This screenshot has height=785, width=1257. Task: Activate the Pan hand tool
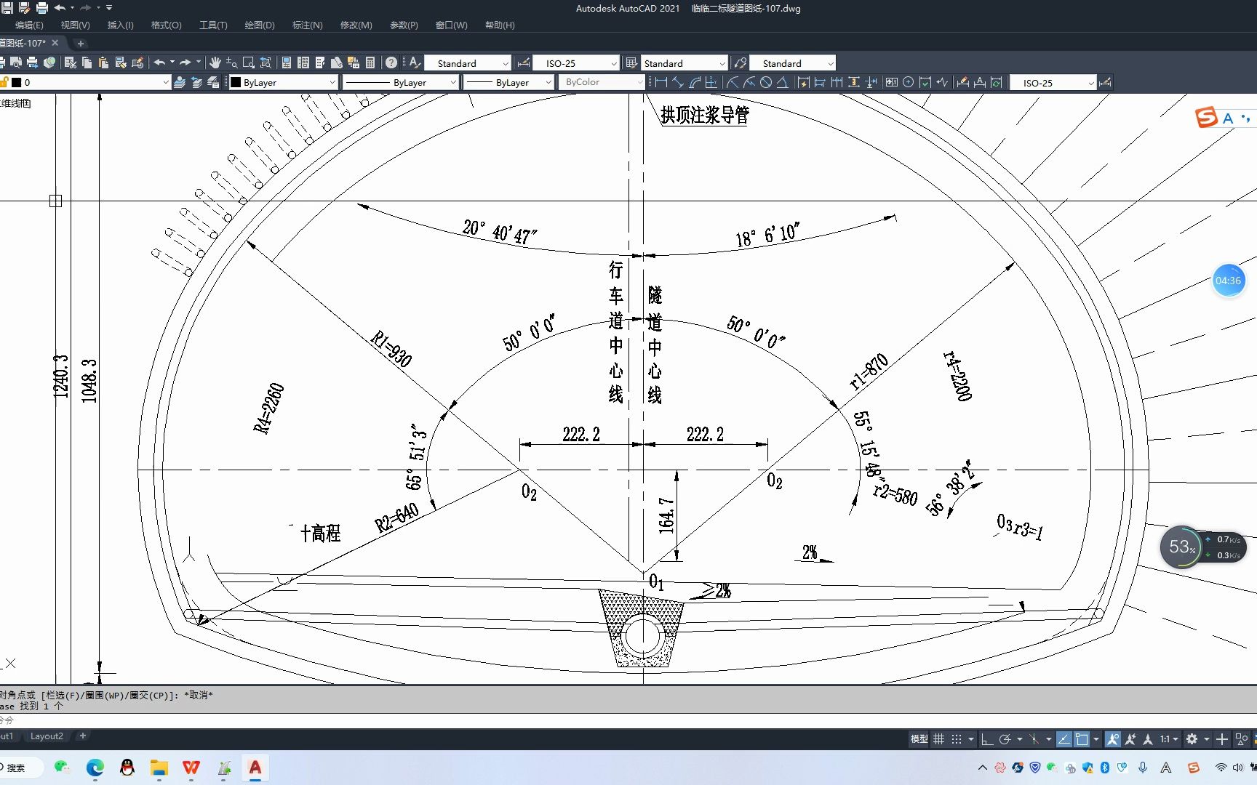(x=215, y=63)
